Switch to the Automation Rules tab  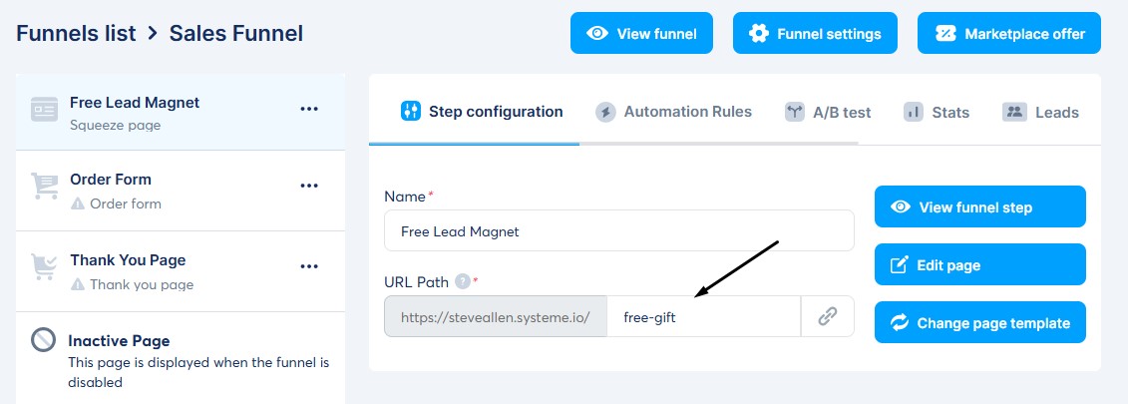[674, 112]
